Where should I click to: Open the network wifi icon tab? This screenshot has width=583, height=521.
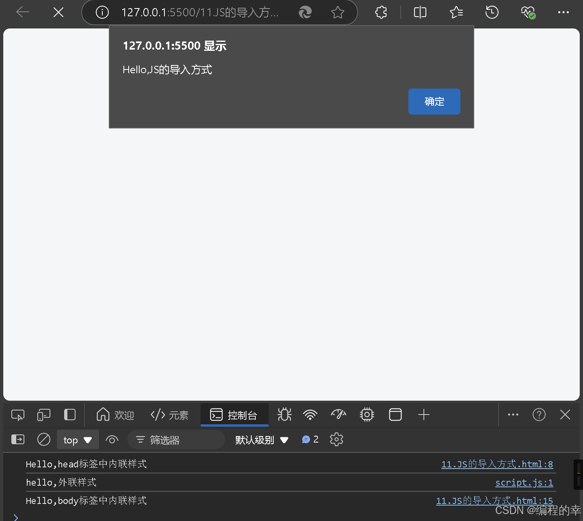pyautogui.click(x=310, y=415)
